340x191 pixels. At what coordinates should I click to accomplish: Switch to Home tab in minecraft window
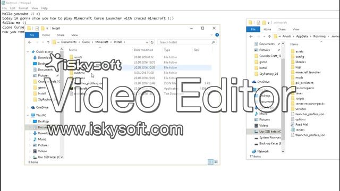(267, 30)
